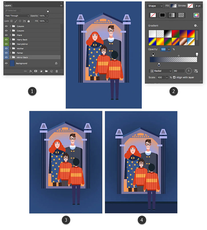Choose the red to green gradient preset

tap(176, 34)
